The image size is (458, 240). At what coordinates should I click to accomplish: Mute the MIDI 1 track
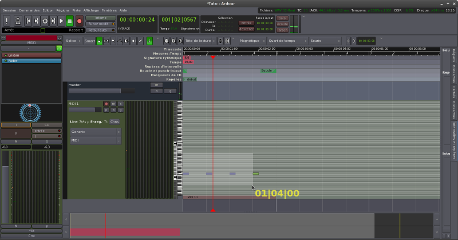click(x=113, y=104)
